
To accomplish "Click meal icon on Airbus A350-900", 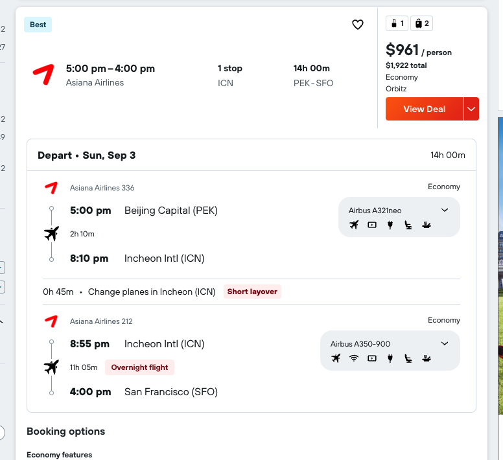I will click(x=427, y=358).
